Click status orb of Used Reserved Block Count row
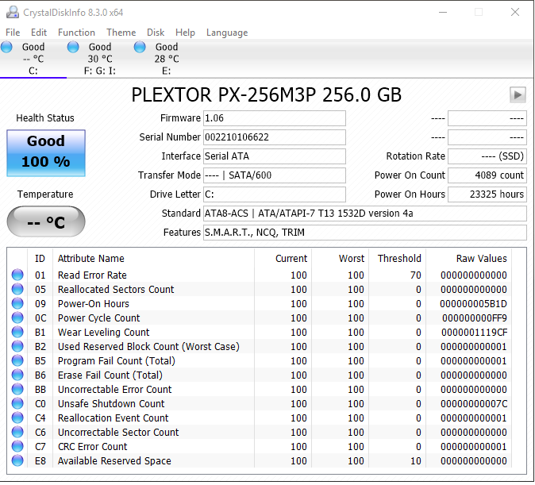Viewport: 535px width, 485px height. coord(17,346)
